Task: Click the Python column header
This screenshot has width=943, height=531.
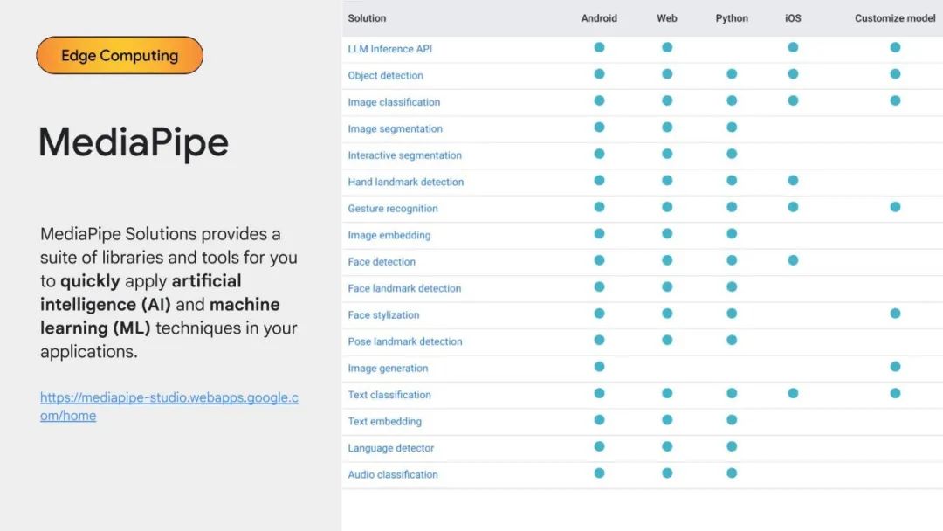Action: (732, 18)
